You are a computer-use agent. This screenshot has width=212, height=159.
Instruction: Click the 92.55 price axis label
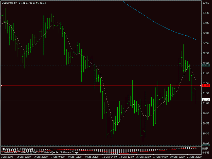[x=206, y=43]
